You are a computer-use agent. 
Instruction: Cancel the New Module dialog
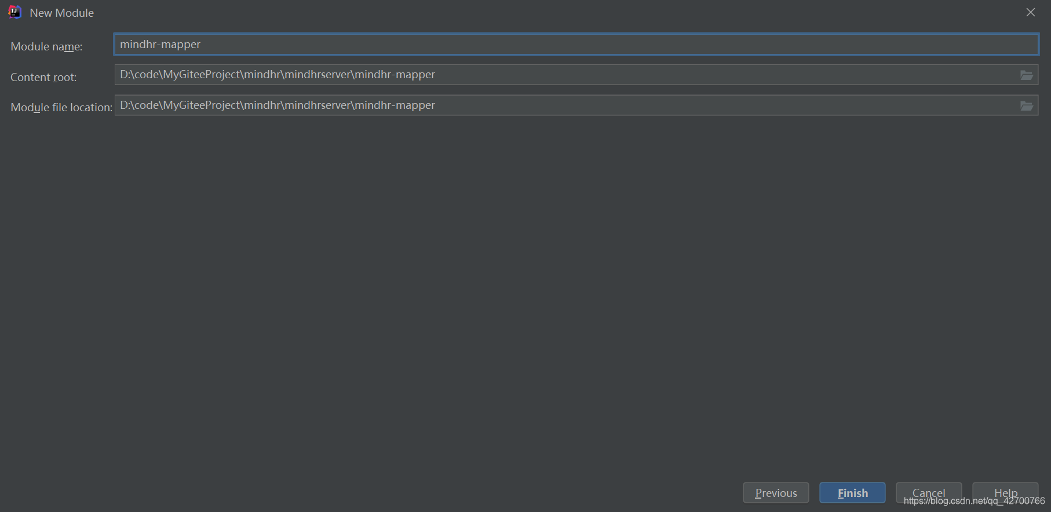click(x=929, y=493)
